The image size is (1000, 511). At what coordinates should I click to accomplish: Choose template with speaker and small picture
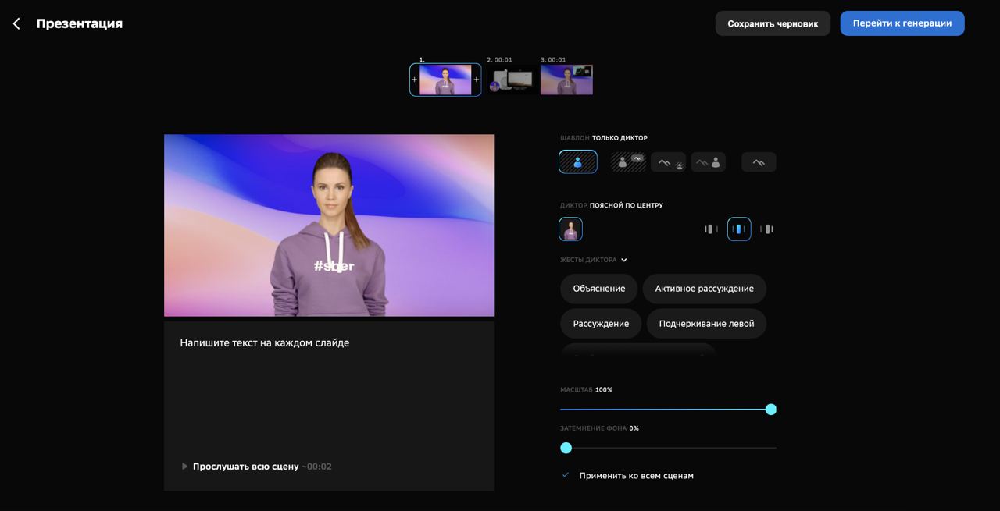[x=628, y=161]
